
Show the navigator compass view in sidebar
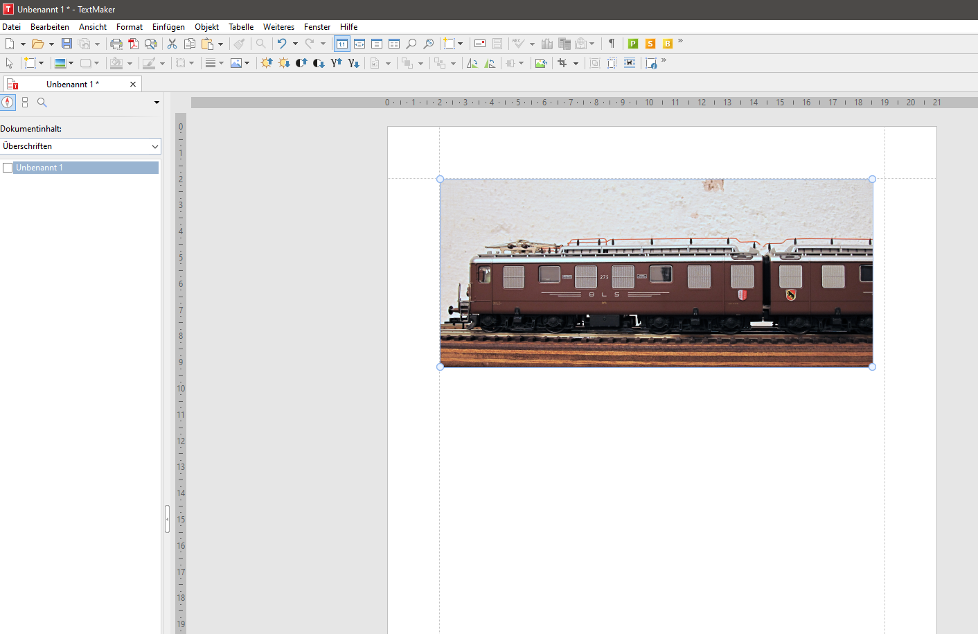pos(8,103)
